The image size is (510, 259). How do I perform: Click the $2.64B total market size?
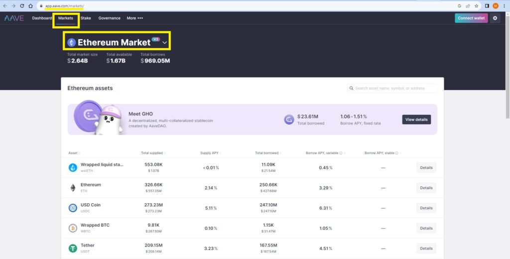(x=78, y=61)
